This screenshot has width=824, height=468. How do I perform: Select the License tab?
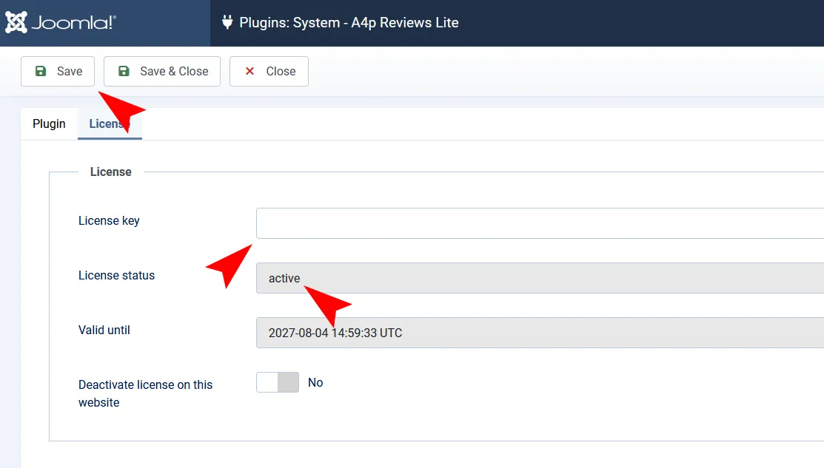tap(110, 123)
